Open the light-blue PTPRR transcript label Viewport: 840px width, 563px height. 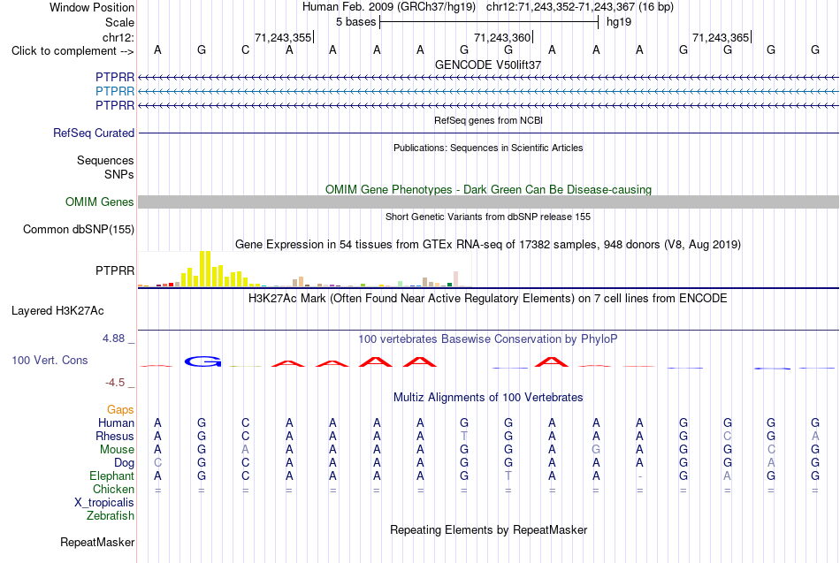click(x=115, y=91)
